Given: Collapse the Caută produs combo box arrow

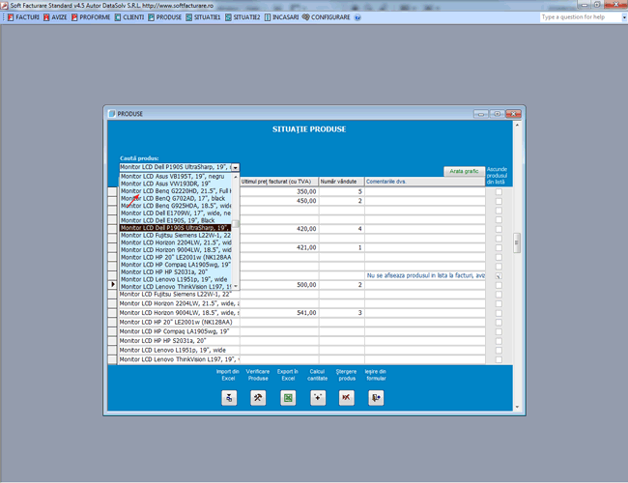Looking at the screenshot, I should 236,167.
